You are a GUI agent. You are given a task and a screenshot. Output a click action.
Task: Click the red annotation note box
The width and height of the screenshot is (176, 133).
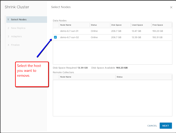(32, 75)
